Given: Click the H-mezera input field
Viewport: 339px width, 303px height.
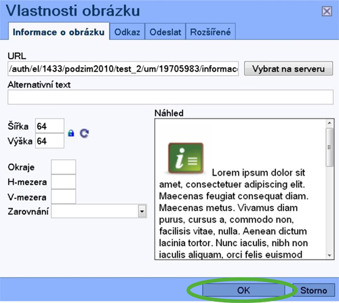Looking at the screenshot, I should coord(64,182).
